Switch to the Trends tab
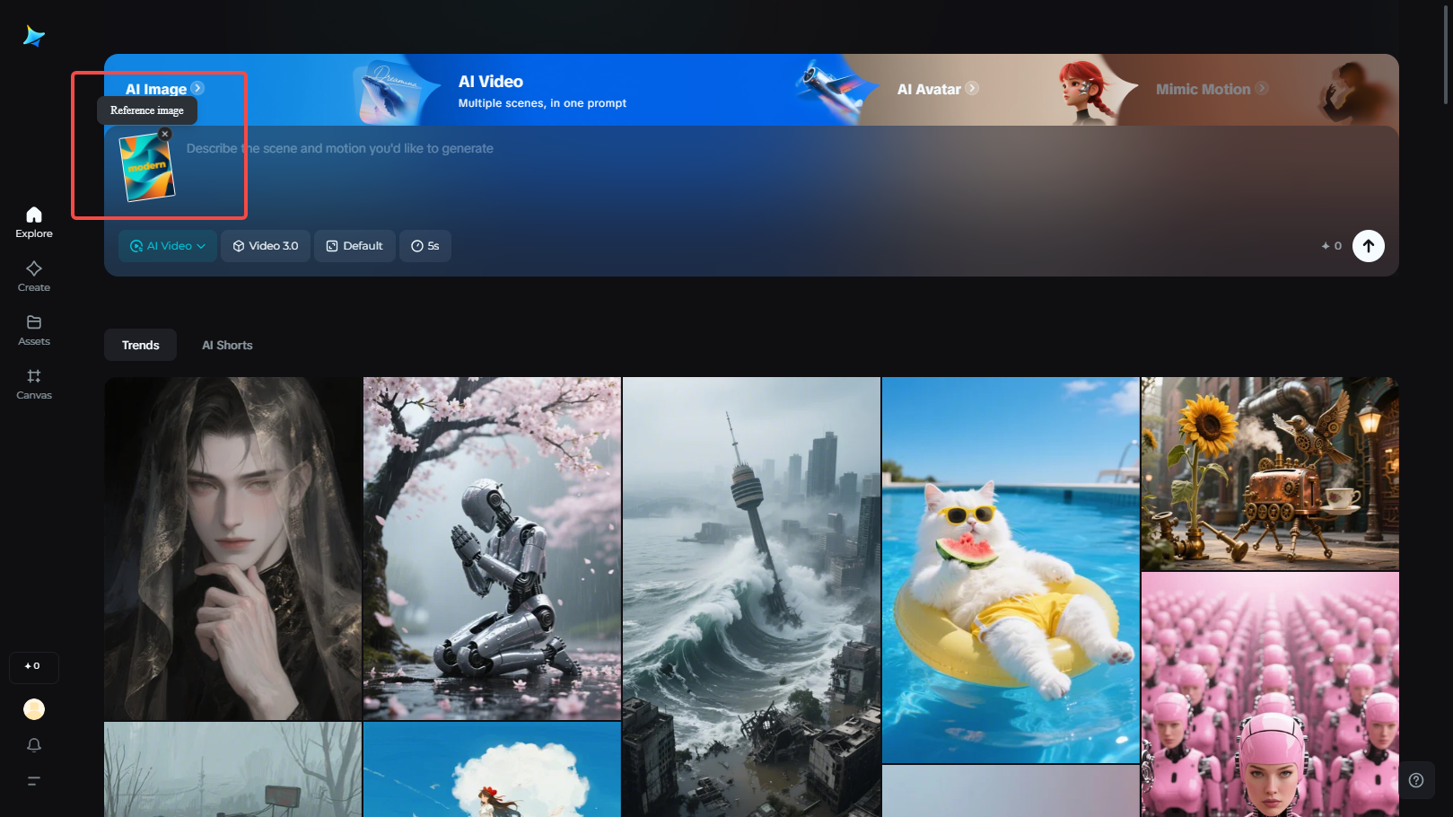Image resolution: width=1453 pixels, height=817 pixels. [141, 346]
